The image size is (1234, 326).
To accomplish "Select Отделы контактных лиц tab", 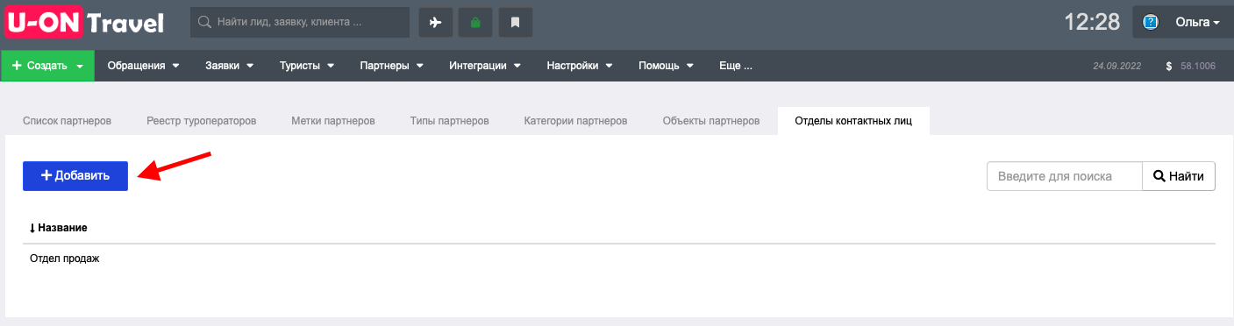I will click(x=853, y=121).
